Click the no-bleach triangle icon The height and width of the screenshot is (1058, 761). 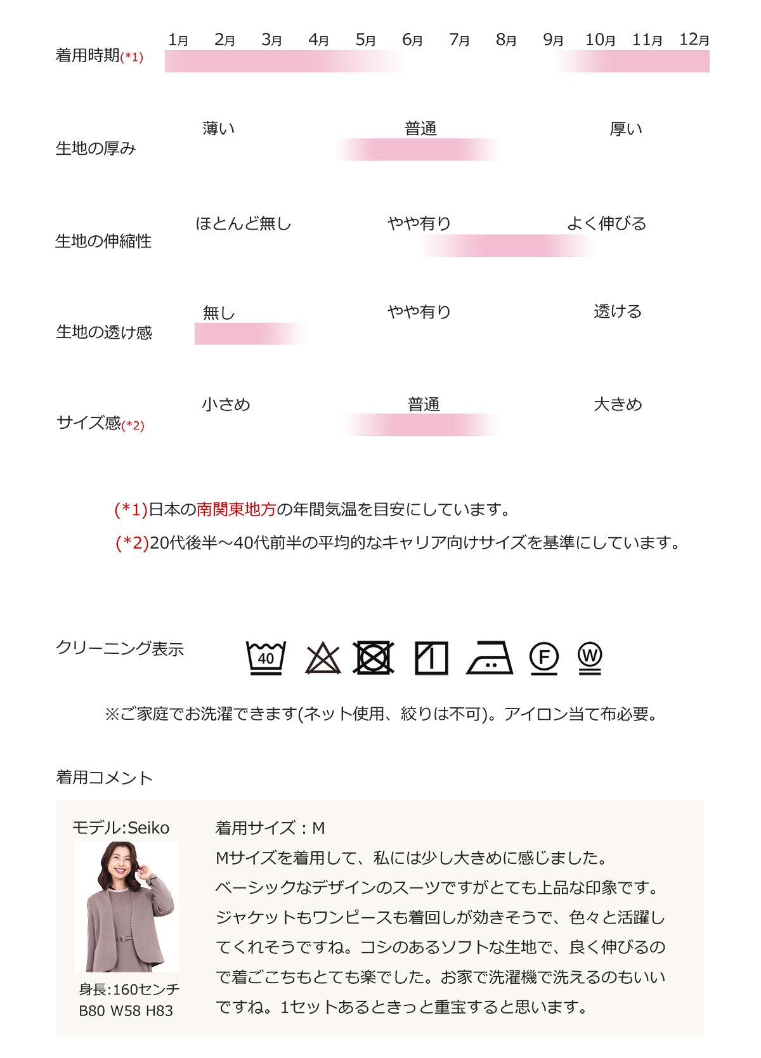click(323, 658)
